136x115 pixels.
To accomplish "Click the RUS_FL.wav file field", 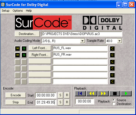I will pyautogui.click(x=80, y=48).
